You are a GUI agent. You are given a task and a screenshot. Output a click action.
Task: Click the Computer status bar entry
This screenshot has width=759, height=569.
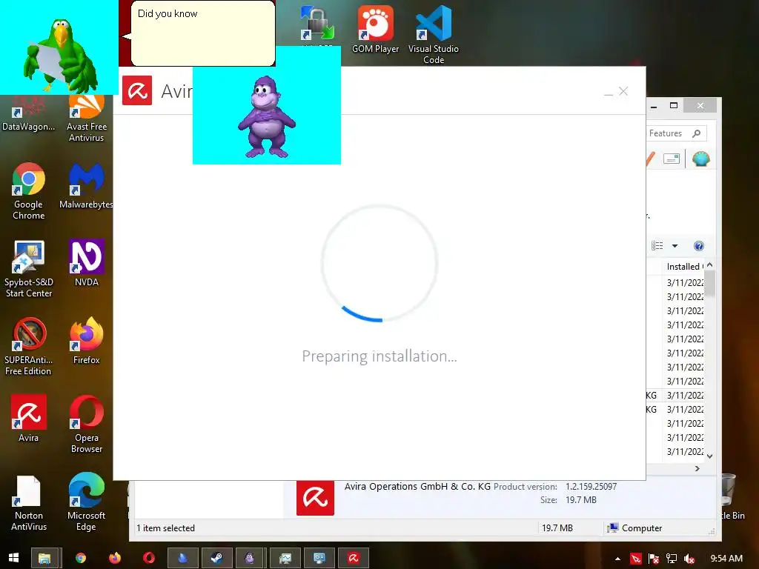pyautogui.click(x=635, y=528)
